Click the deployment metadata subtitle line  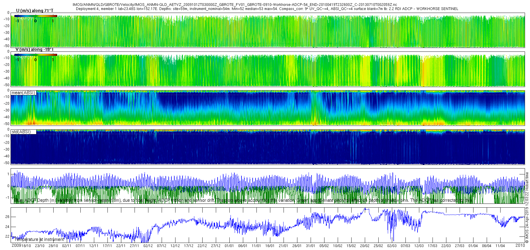267,9
